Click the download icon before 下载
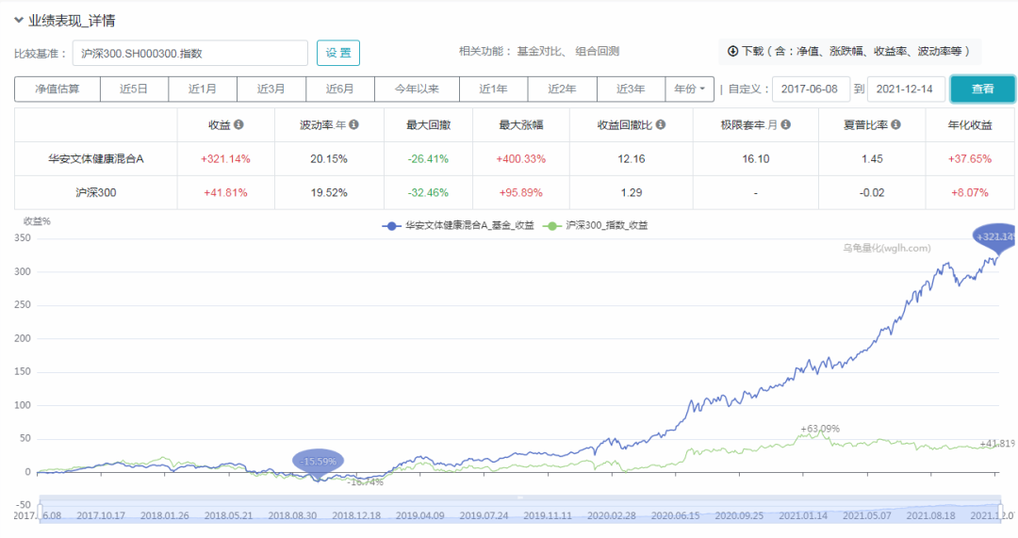This screenshot has height=538, width=1018. [x=732, y=51]
